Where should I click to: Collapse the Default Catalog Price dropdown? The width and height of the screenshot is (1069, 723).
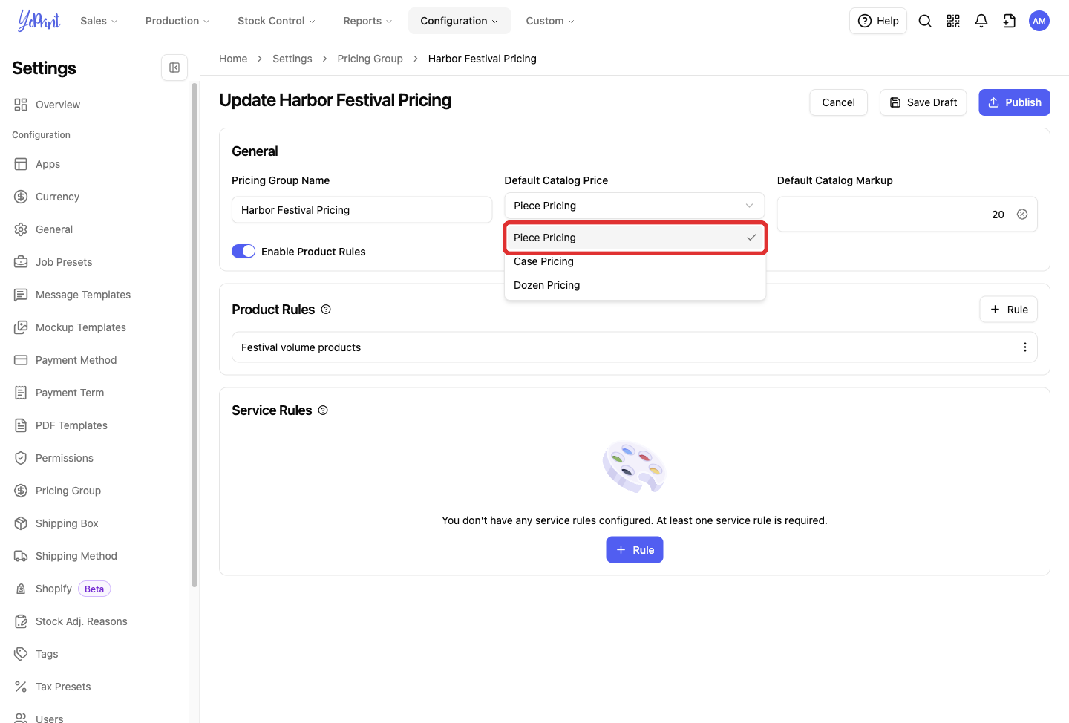(x=635, y=206)
